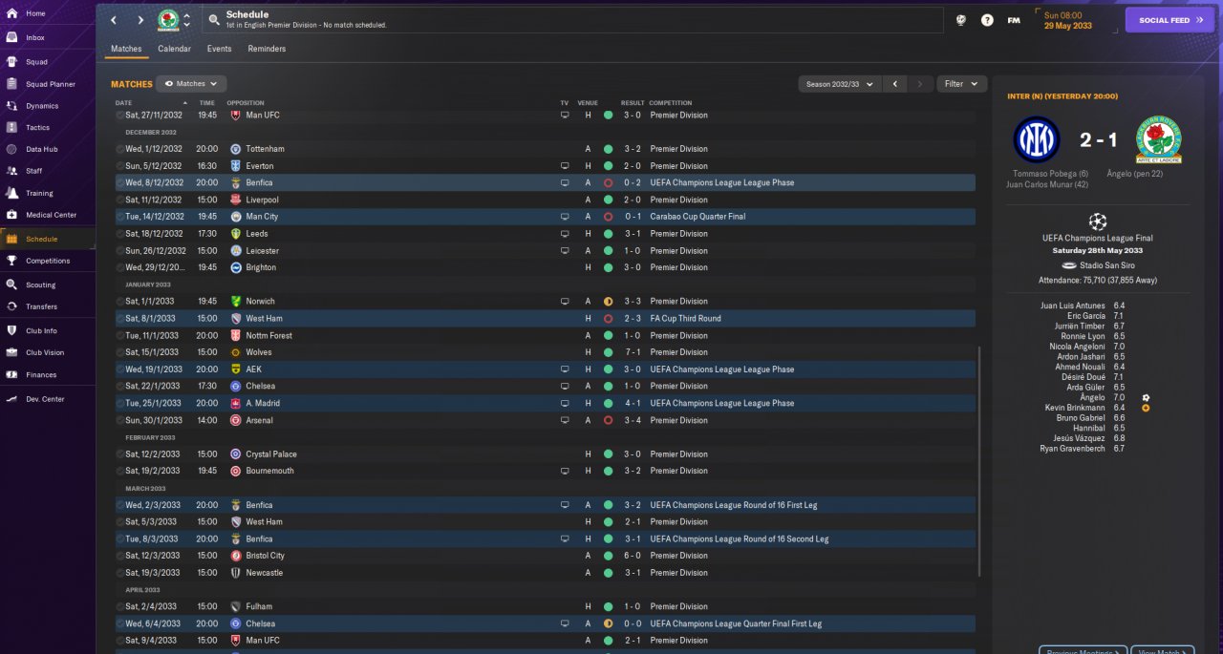Click the fixtures list vertical scrollbar
Screen dimensions: 1223x654
pyautogui.click(x=979, y=461)
